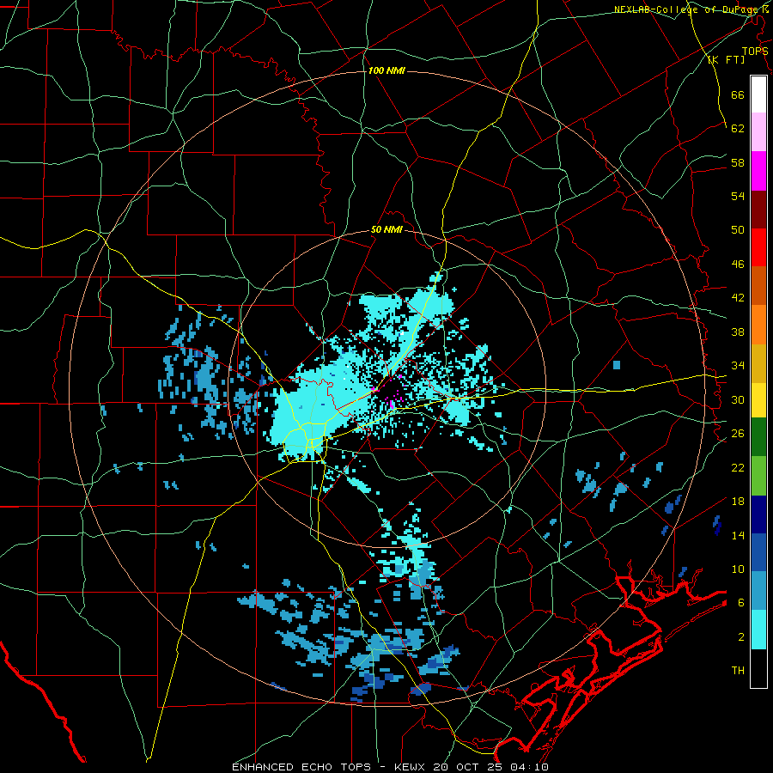773x773 pixels.
Task: Click the legend value 54
Action: pos(738,196)
